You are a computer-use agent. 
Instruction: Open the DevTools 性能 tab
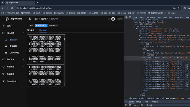pyautogui.click(x=165, y=17)
